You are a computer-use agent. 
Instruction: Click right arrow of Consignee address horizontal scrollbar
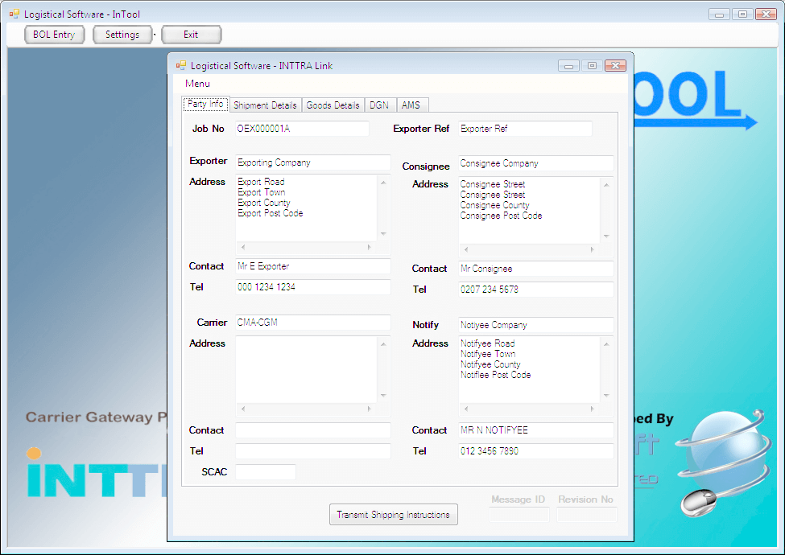[593, 249]
